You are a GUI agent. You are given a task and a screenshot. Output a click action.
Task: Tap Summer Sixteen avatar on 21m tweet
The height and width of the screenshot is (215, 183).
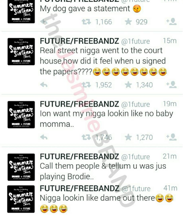tap(21, 167)
